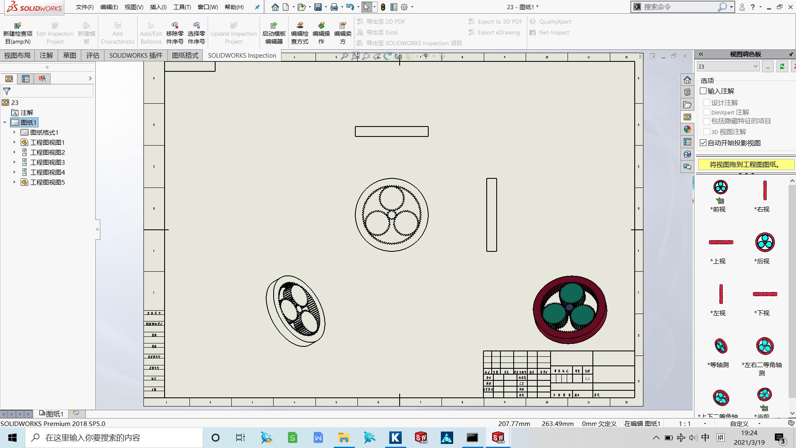The width and height of the screenshot is (796, 448).
Task: Click Select Balloons tool
Action: 196,33
